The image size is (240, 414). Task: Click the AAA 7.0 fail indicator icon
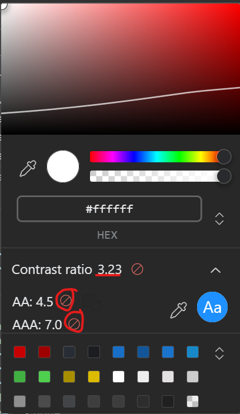pyautogui.click(x=74, y=323)
